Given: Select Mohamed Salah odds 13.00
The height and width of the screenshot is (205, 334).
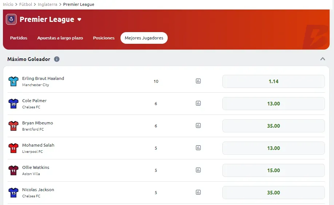Looking at the screenshot, I should click(x=274, y=148).
